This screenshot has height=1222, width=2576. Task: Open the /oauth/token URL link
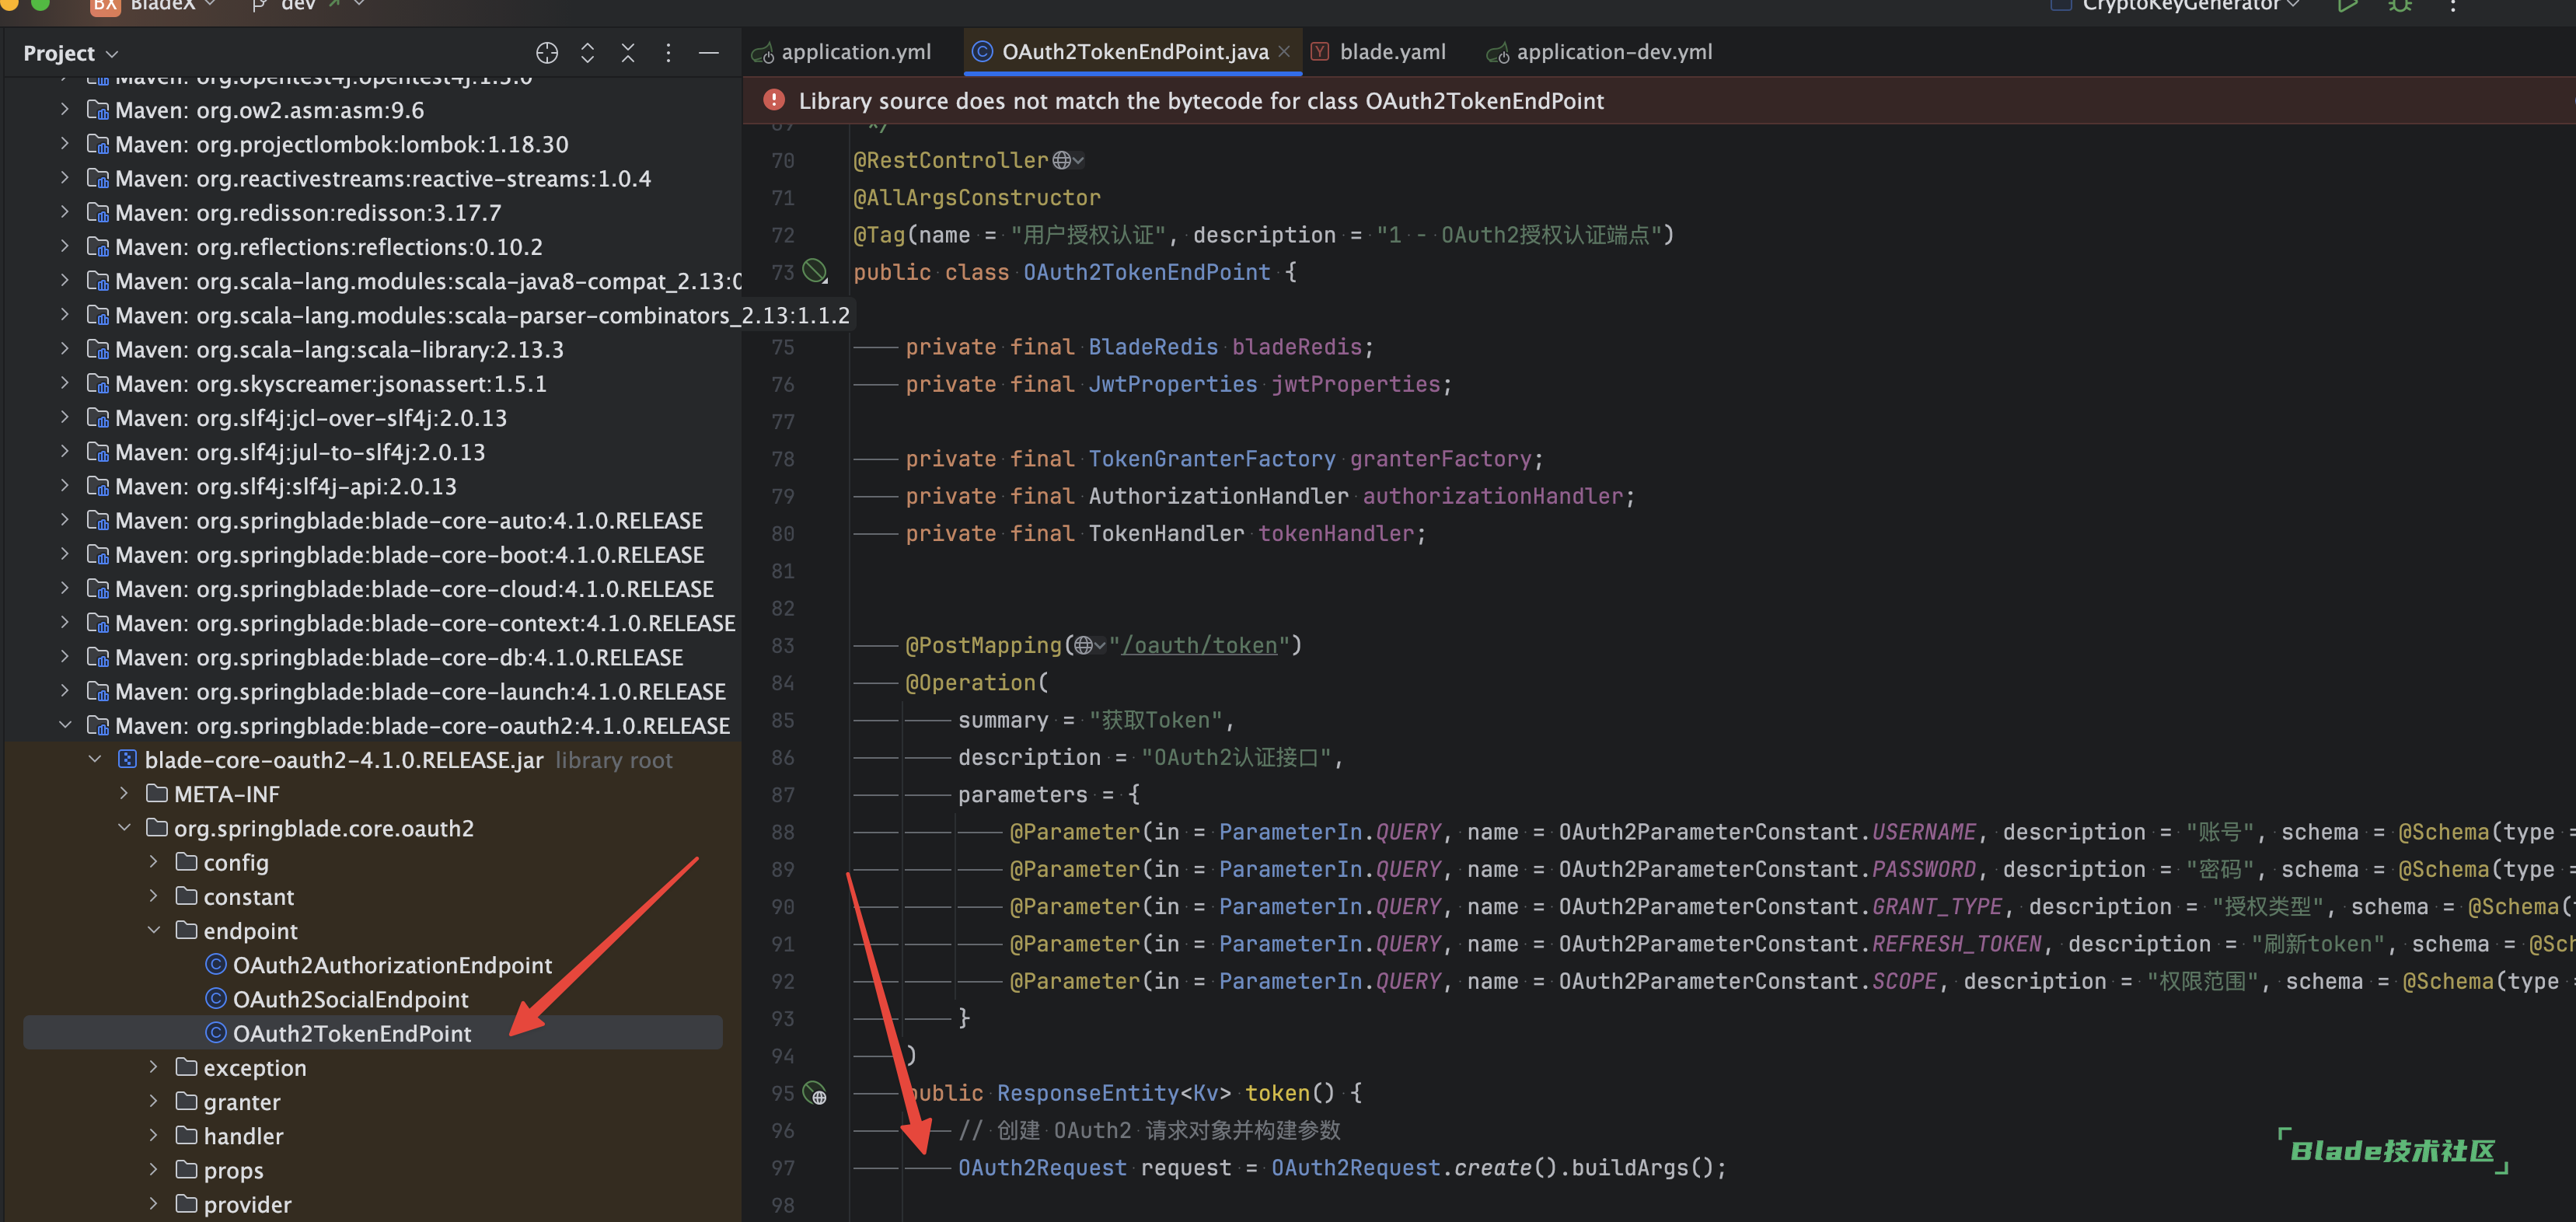tap(1199, 645)
